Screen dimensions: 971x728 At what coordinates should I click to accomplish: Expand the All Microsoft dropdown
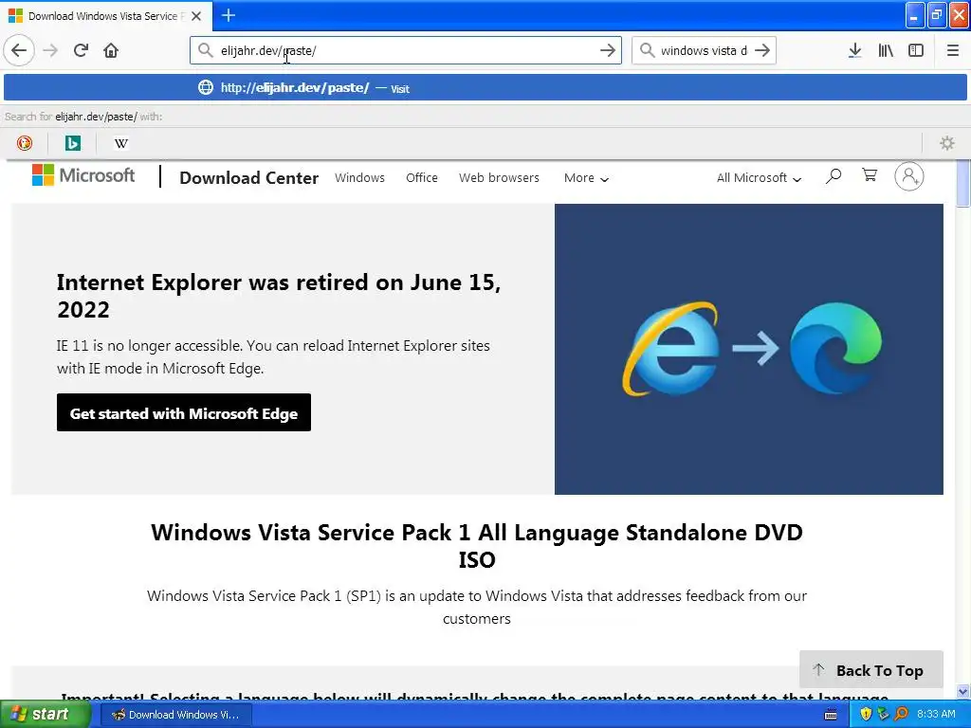(x=759, y=178)
